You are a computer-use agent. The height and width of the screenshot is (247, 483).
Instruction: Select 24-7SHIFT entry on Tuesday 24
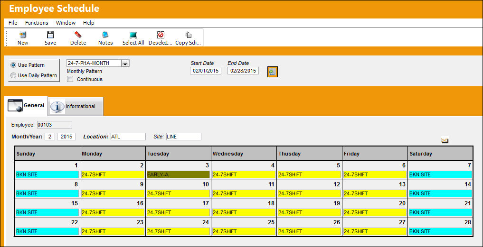click(179, 232)
